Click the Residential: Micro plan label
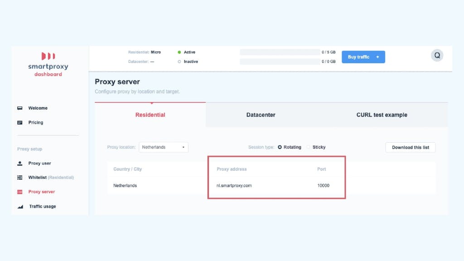The height and width of the screenshot is (261, 464). [x=145, y=53]
